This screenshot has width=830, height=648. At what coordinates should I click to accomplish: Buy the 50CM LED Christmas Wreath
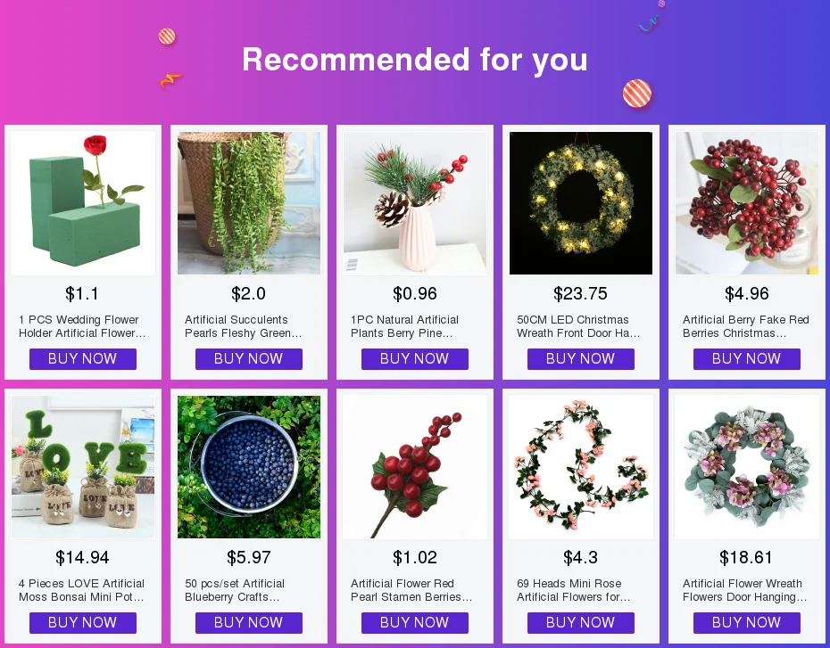point(581,359)
